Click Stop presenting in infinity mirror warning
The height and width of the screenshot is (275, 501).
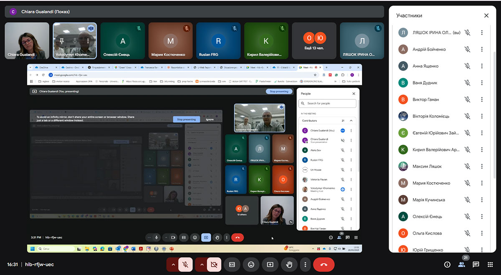186,120
